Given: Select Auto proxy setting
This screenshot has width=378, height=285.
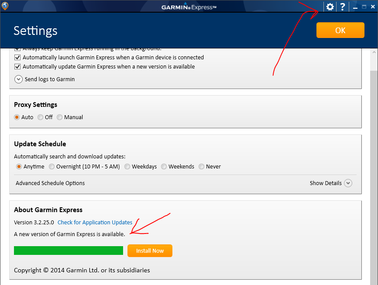Looking at the screenshot, I should coord(17,117).
